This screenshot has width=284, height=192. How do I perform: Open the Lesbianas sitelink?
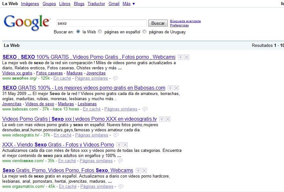pyautogui.click(x=87, y=104)
